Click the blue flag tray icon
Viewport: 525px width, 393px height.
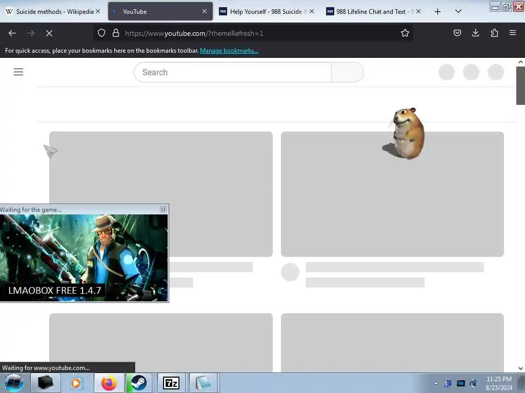[448, 383]
